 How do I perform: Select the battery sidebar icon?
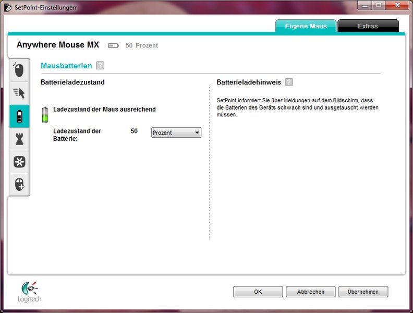pos(19,116)
